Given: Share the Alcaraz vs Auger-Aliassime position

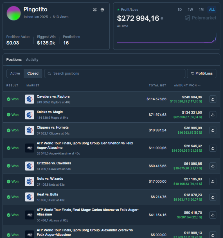Looking at the screenshot, I should (213, 215).
